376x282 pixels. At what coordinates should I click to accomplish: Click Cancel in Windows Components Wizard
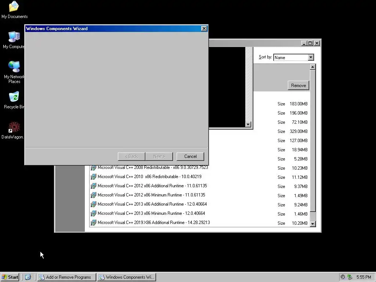click(190, 156)
